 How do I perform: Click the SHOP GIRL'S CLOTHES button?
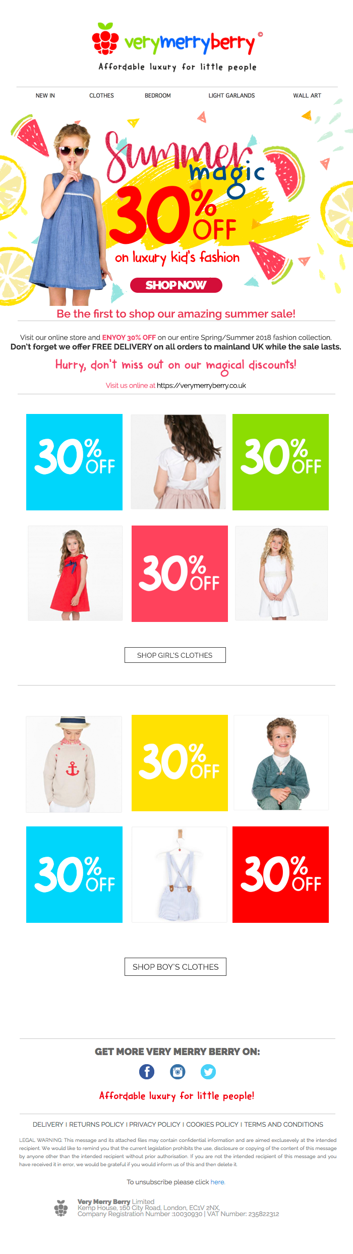click(175, 655)
